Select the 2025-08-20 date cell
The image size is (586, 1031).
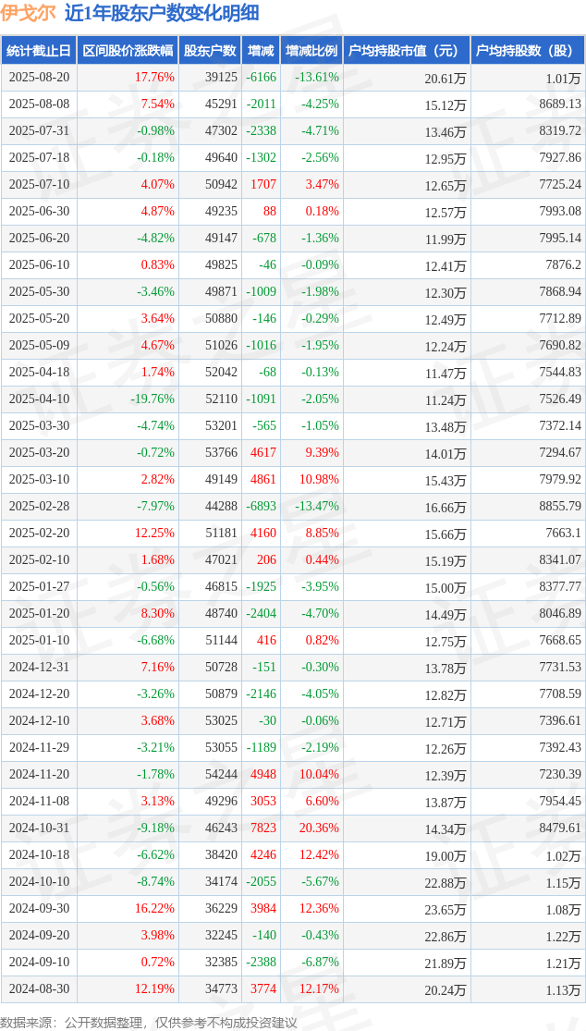pyautogui.click(x=39, y=78)
